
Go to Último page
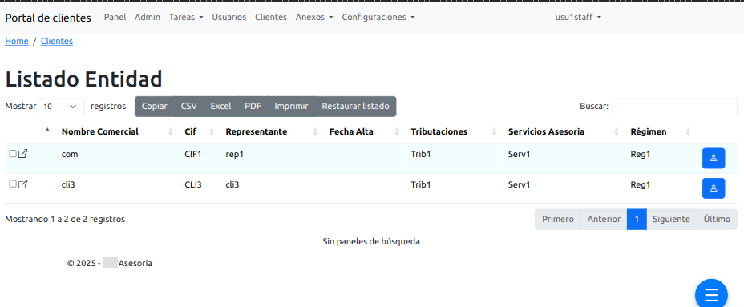[x=717, y=219]
